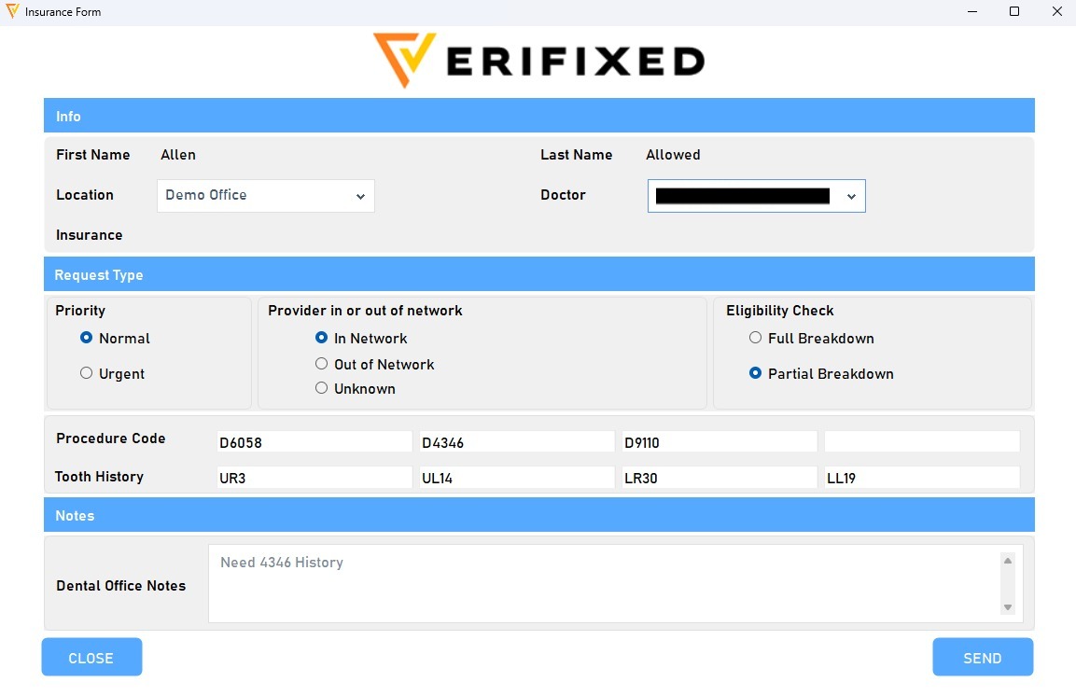Pick Partial Breakdown eligibility check
The height and width of the screenshot is (696, 1076).
[756, 373]
